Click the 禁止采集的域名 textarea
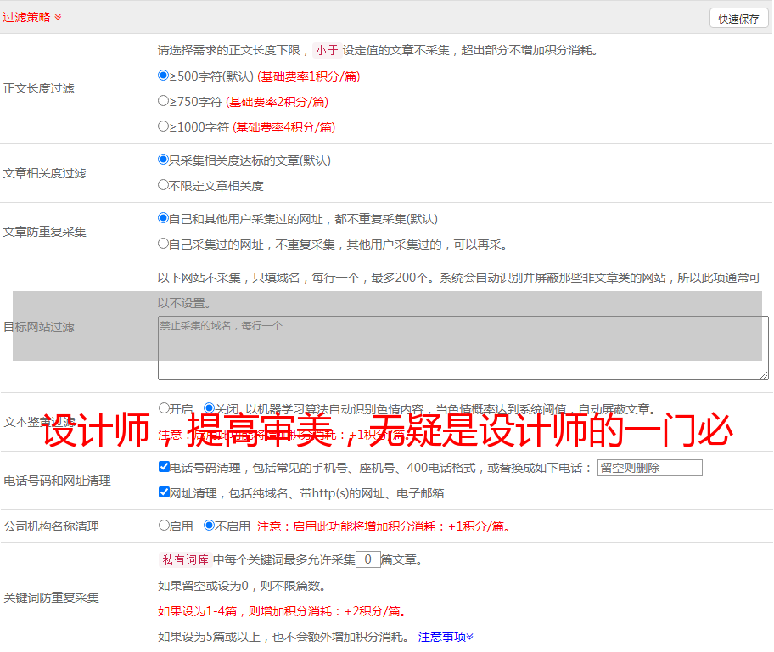Screen dimensions: 774x652 click(463, 348)
